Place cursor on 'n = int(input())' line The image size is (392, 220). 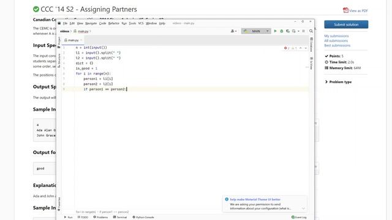[x=91, y=48]
